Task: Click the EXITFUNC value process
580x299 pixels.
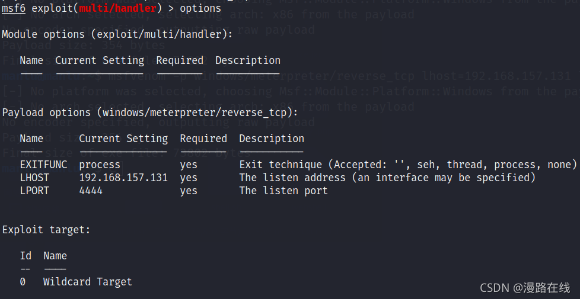Action: pyautogui.click(x=100, y=165)
